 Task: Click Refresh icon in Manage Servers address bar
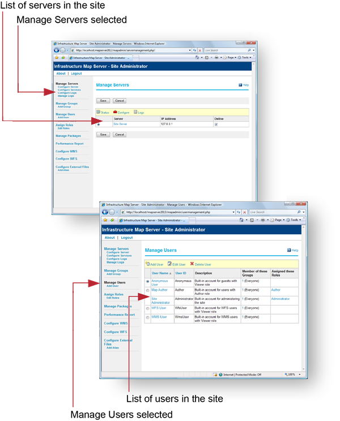click(194, 50)
